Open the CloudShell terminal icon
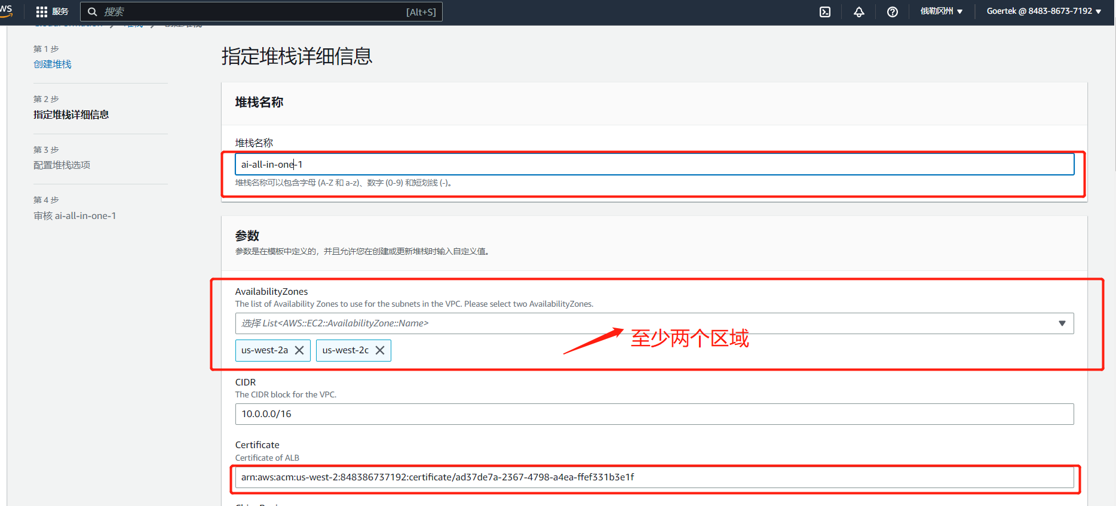This screenshot has height=506, width=1116. [x=825, y=12]
